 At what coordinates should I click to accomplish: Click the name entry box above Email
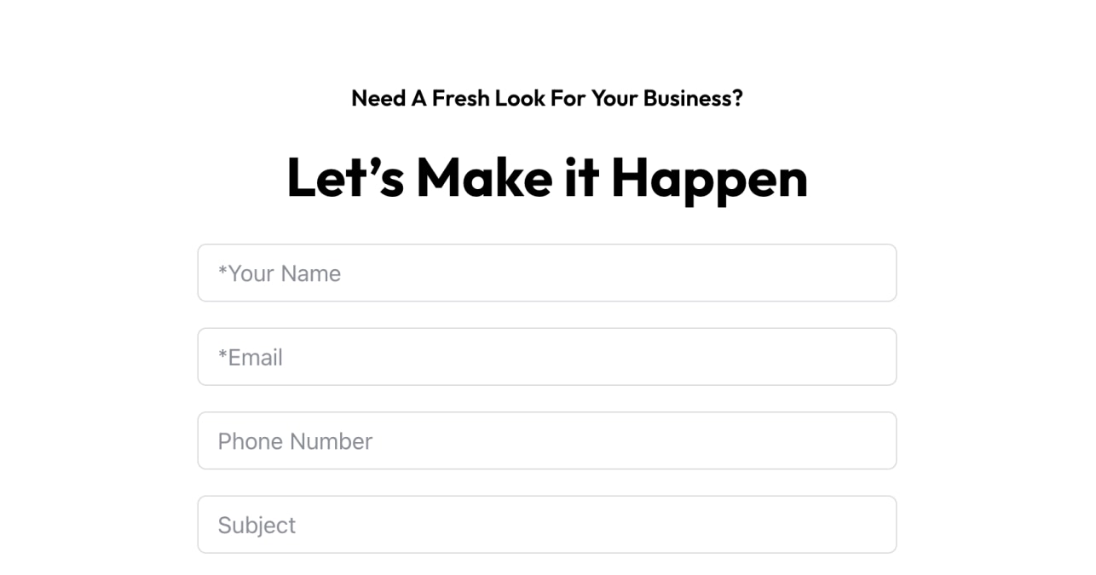547,273
